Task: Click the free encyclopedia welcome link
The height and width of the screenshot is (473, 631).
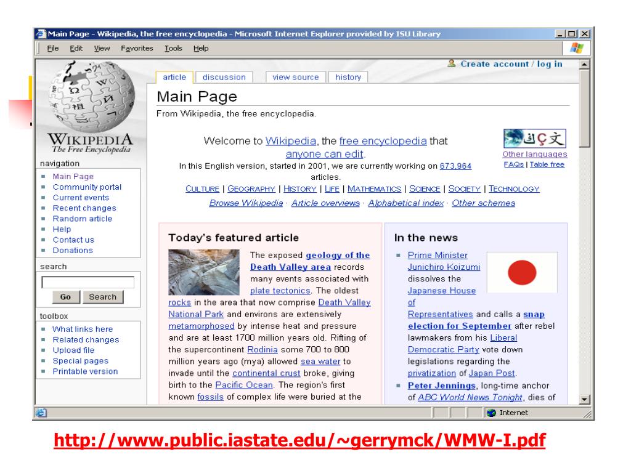Action: [x=383, y=141]
